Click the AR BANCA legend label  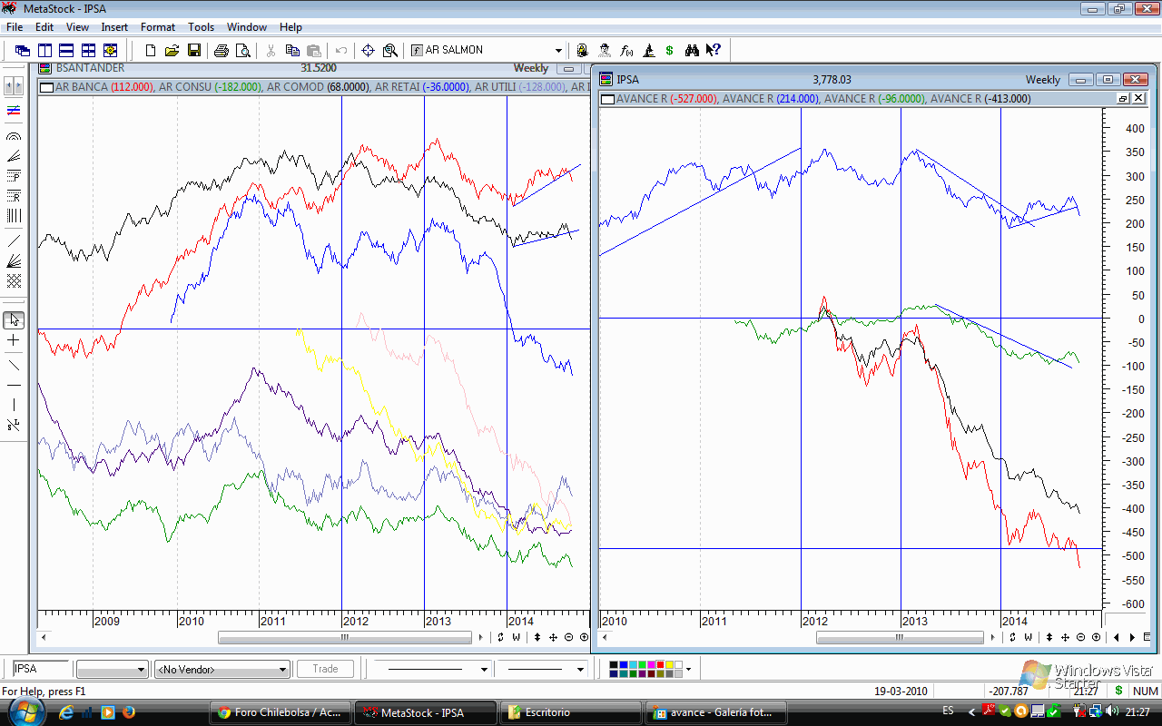coord(82,87)
